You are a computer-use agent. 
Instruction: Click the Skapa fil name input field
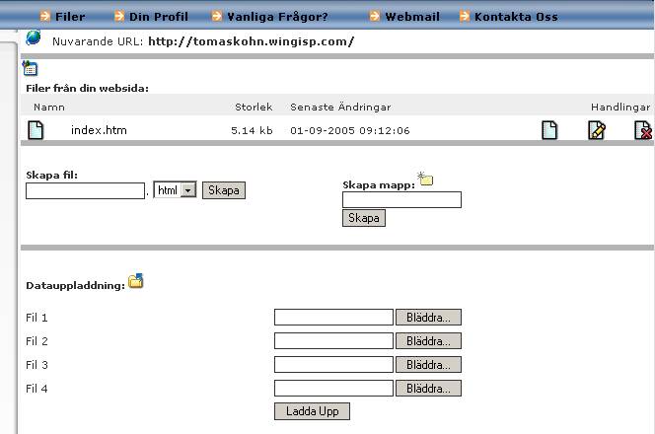pos(86,191)
